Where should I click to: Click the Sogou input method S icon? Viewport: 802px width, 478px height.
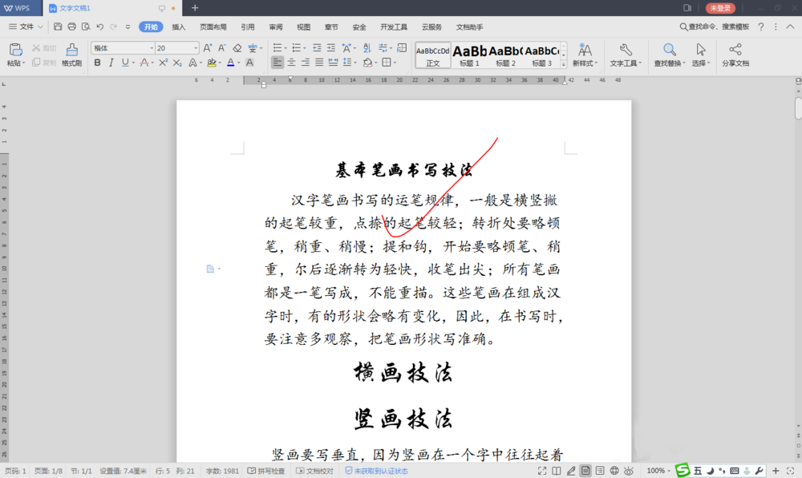pyautogui.click(x=683, y=470)
